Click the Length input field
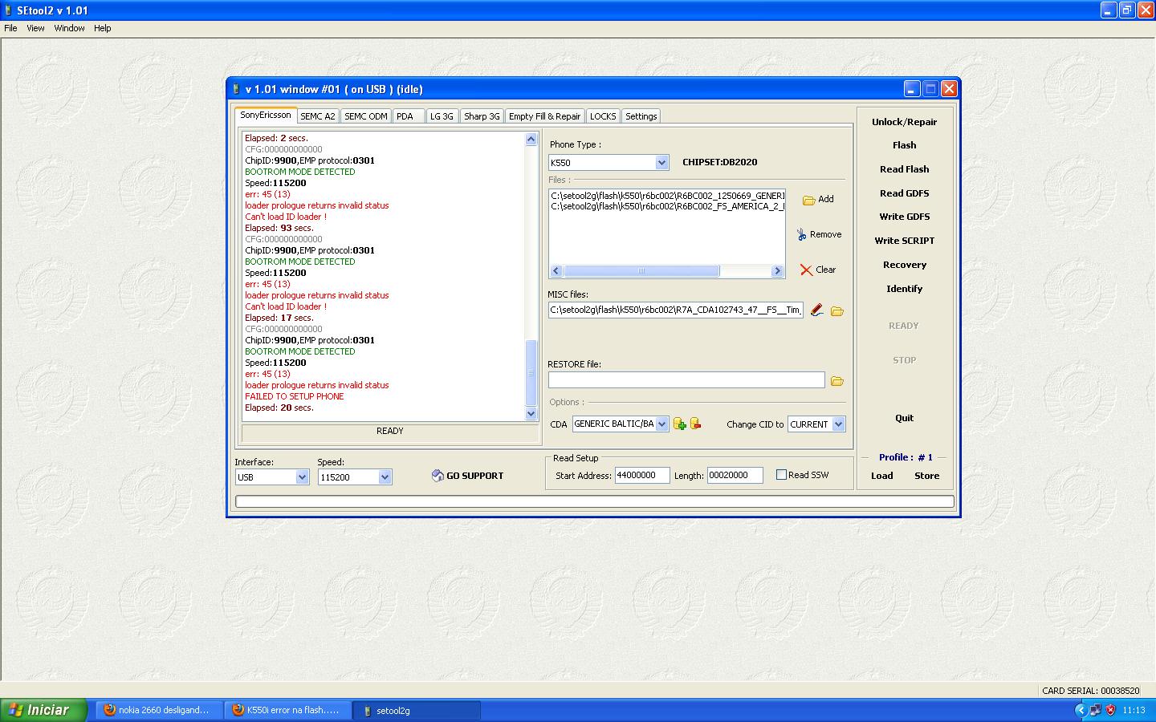The width and height of the screenshot is (1156, 722). coord(735,476)
